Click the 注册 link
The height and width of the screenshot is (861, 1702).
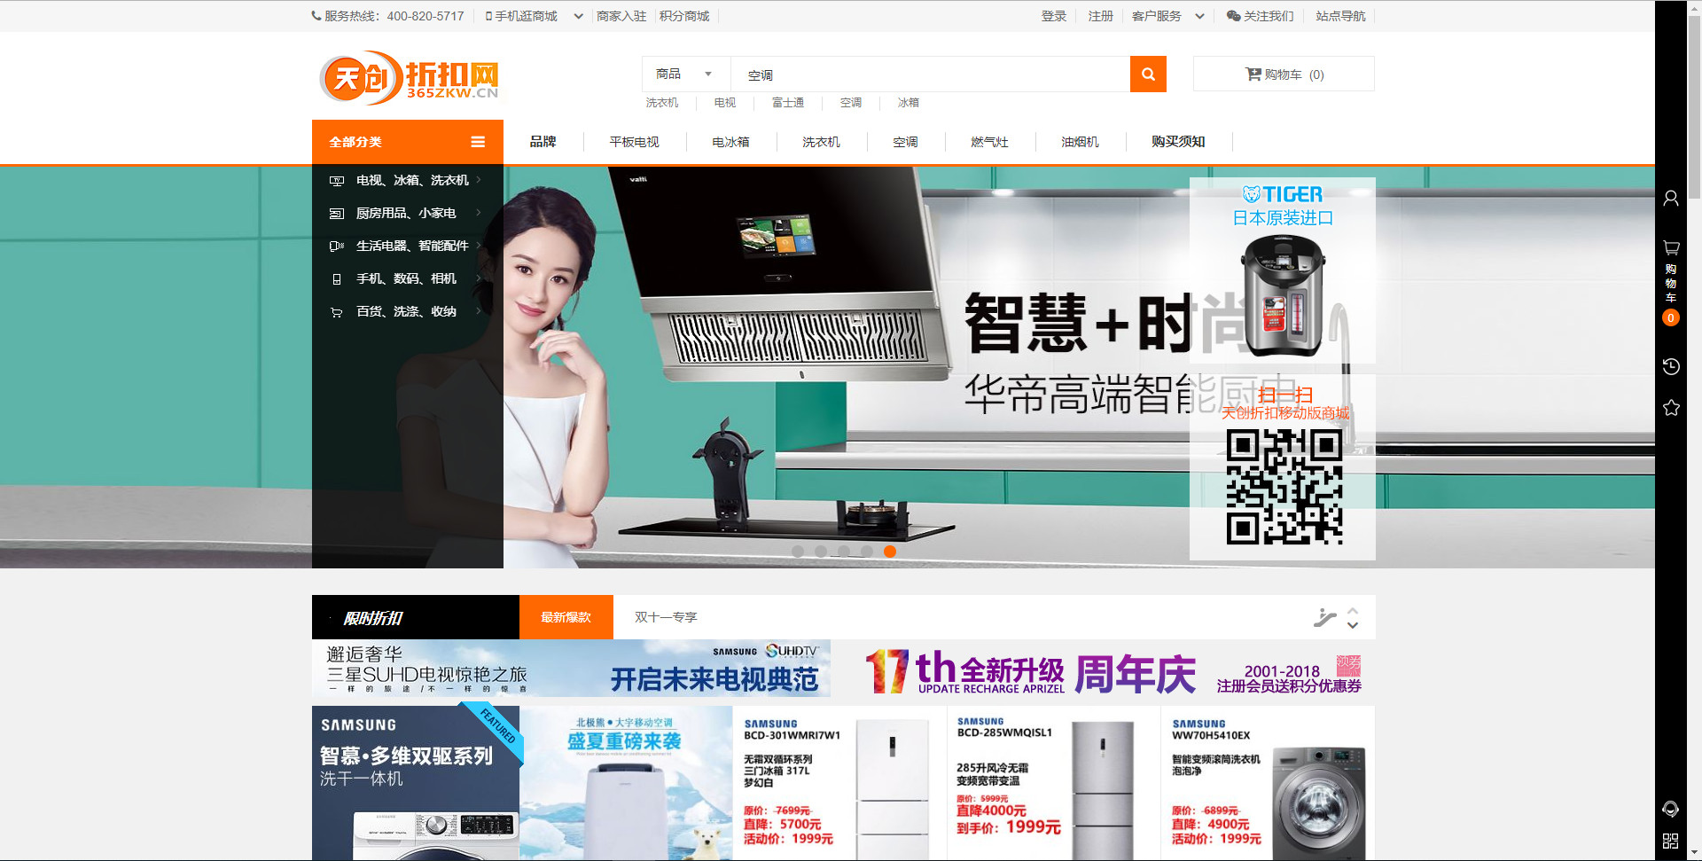[x=1101, y=16]
